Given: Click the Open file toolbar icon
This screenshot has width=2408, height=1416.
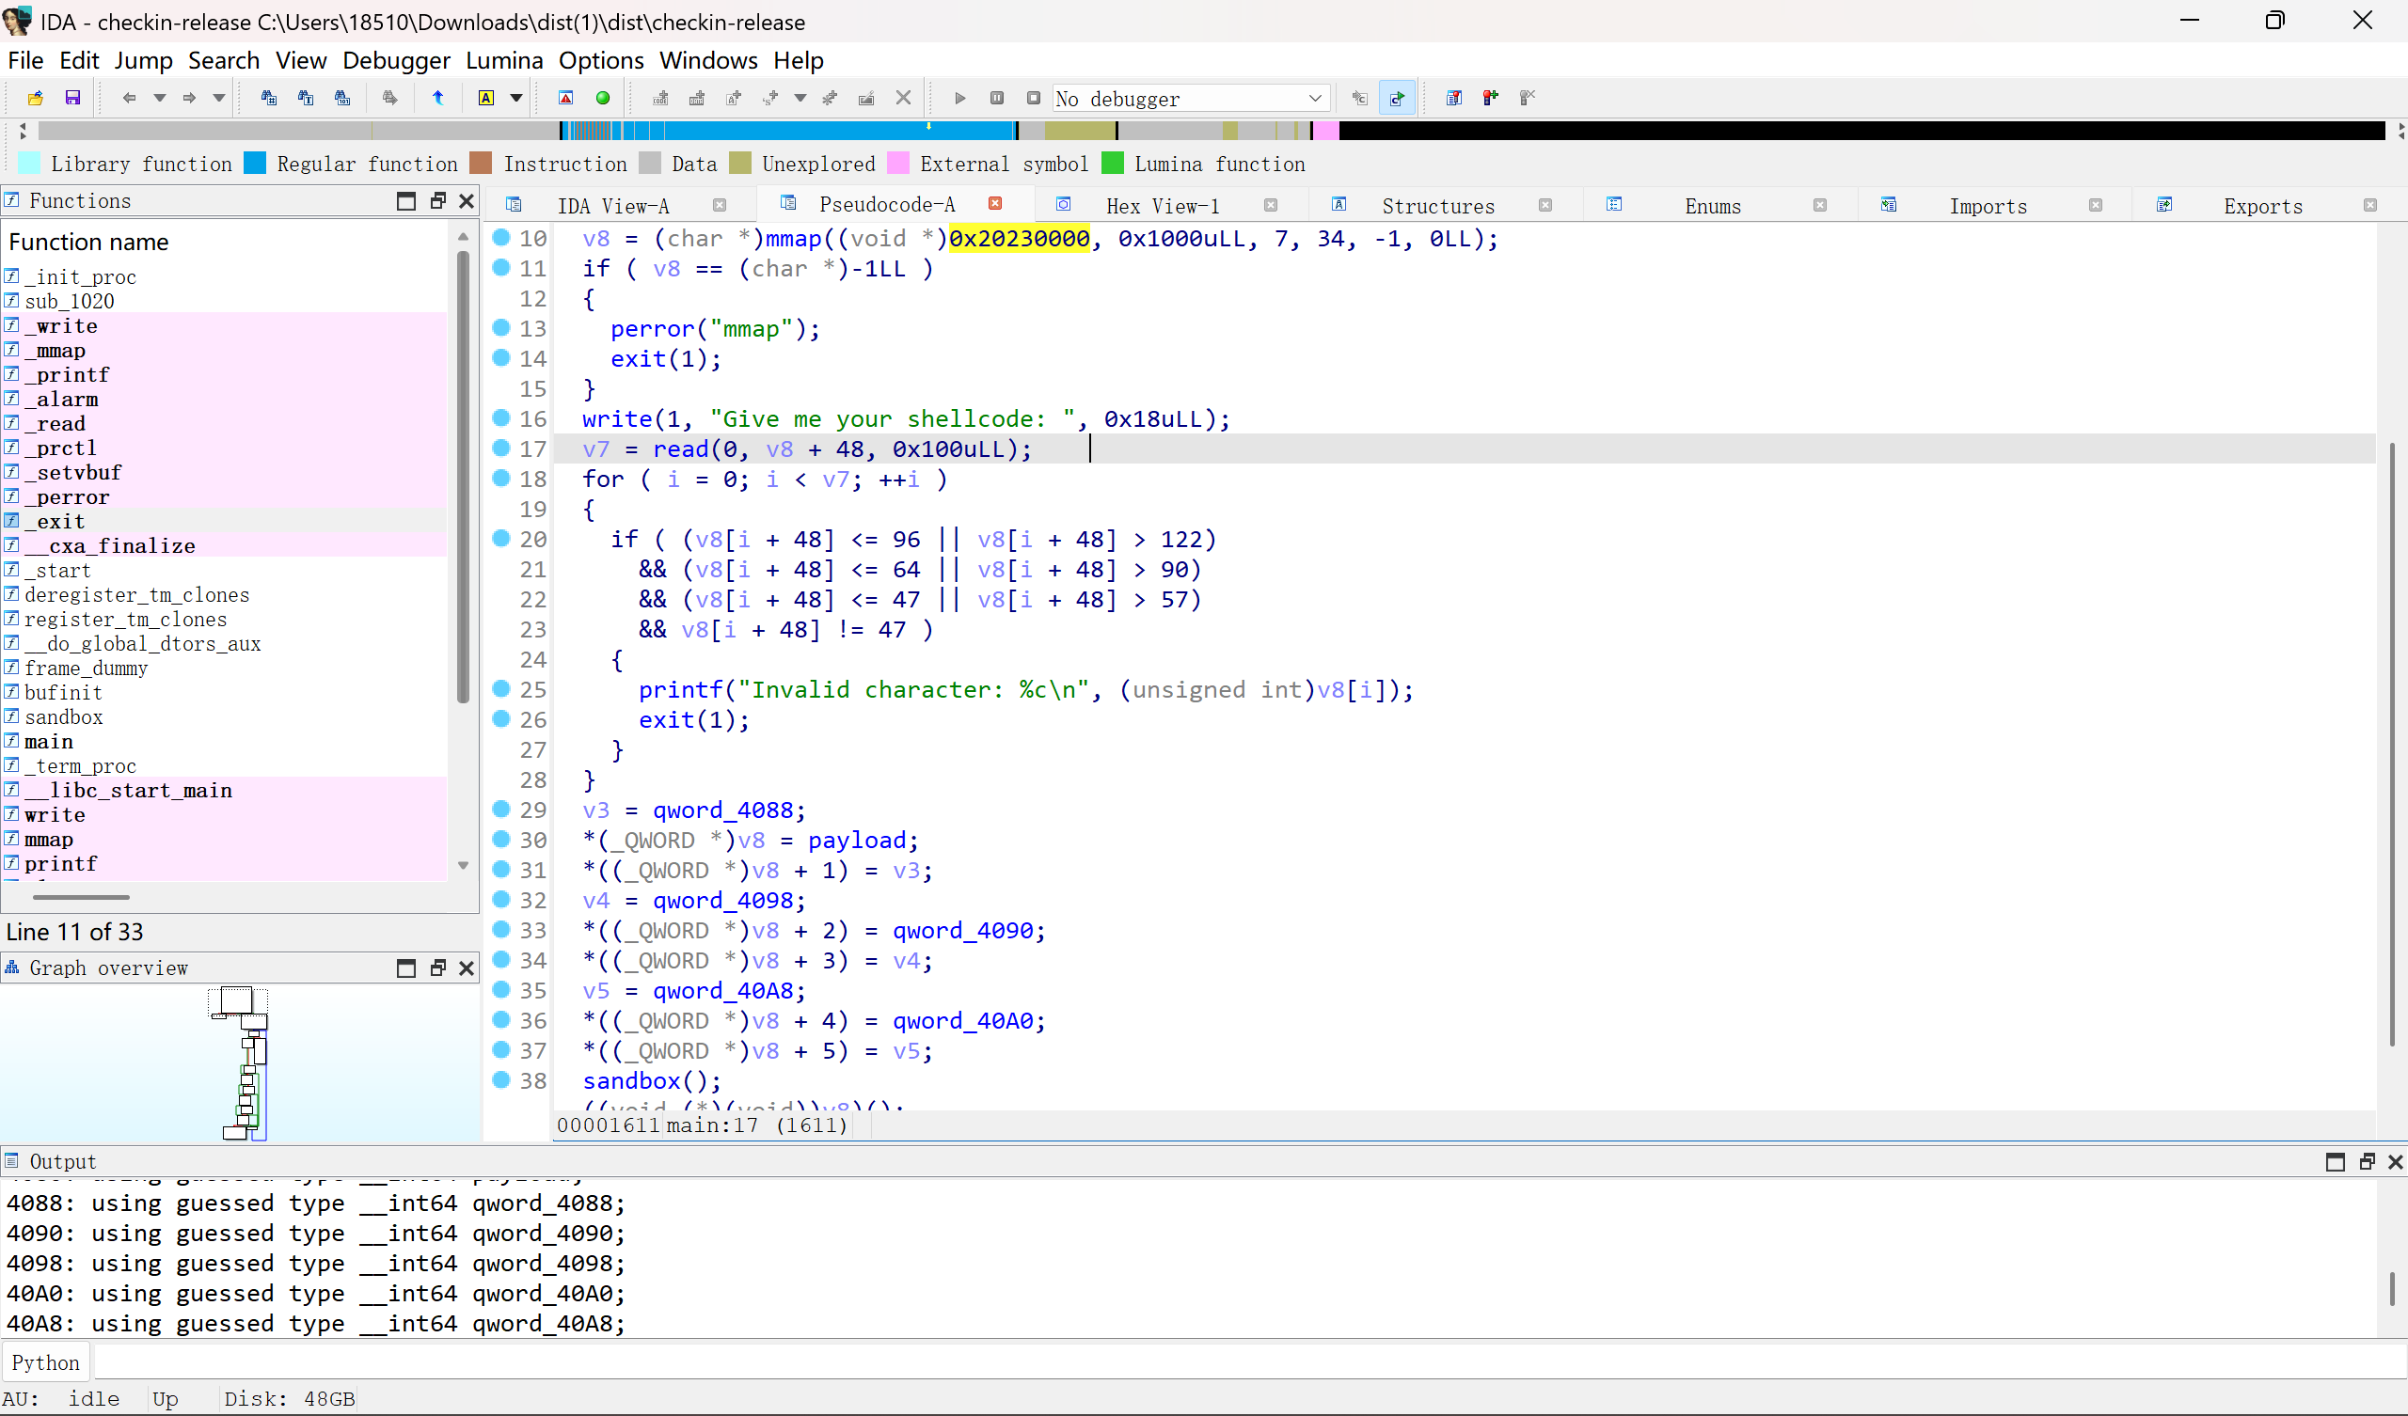Looking at the screenshot, I should pyautogui.click(x=36, y=98).
